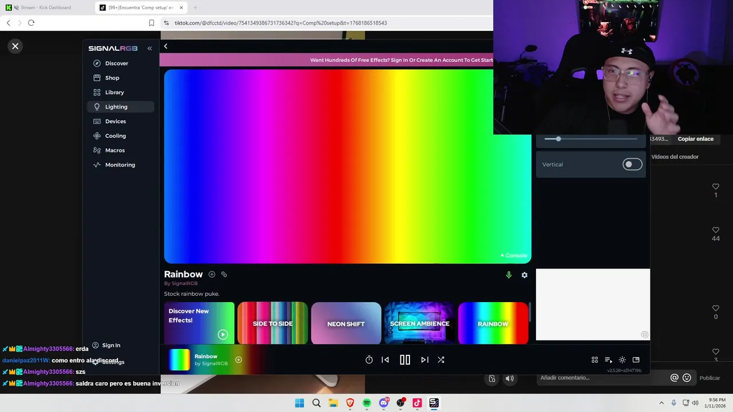Select the Neon Shift effect thumbnail
This screenshot has width=733, height=412.
click(346, 323)
